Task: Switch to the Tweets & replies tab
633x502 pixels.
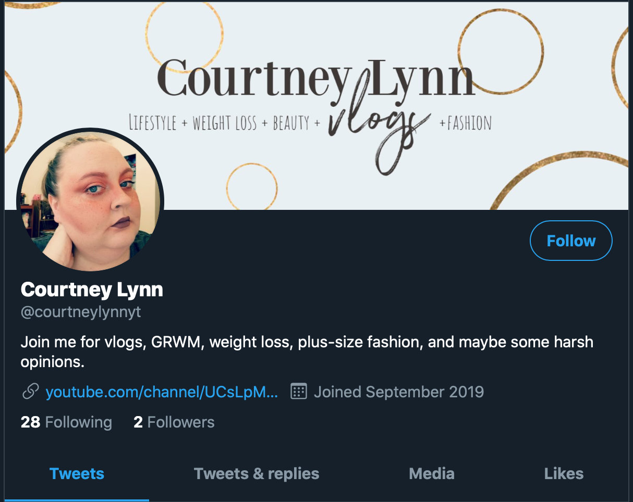Action: 257,474
